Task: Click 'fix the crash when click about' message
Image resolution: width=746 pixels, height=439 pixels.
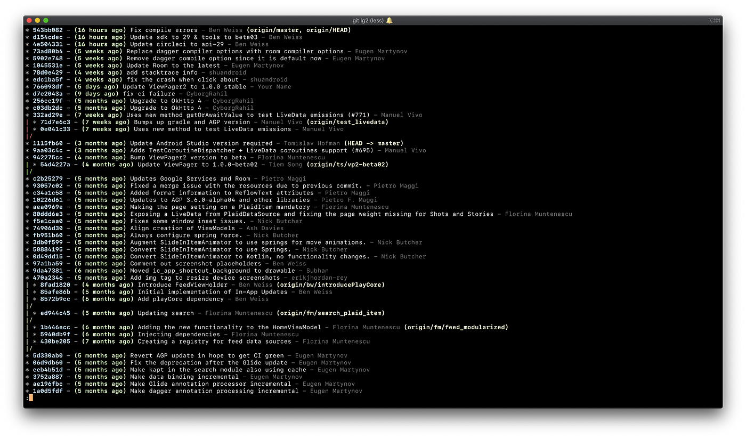Action: [x=183, y=79]
